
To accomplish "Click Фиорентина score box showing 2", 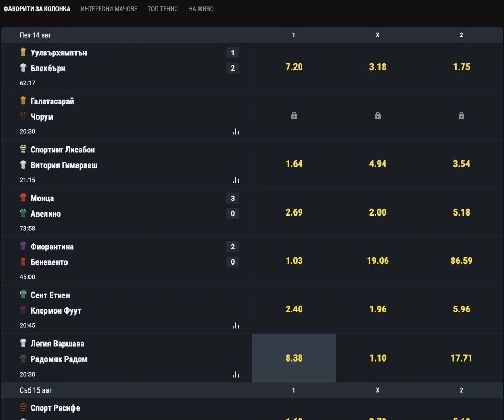I will (x=233, y=247).
